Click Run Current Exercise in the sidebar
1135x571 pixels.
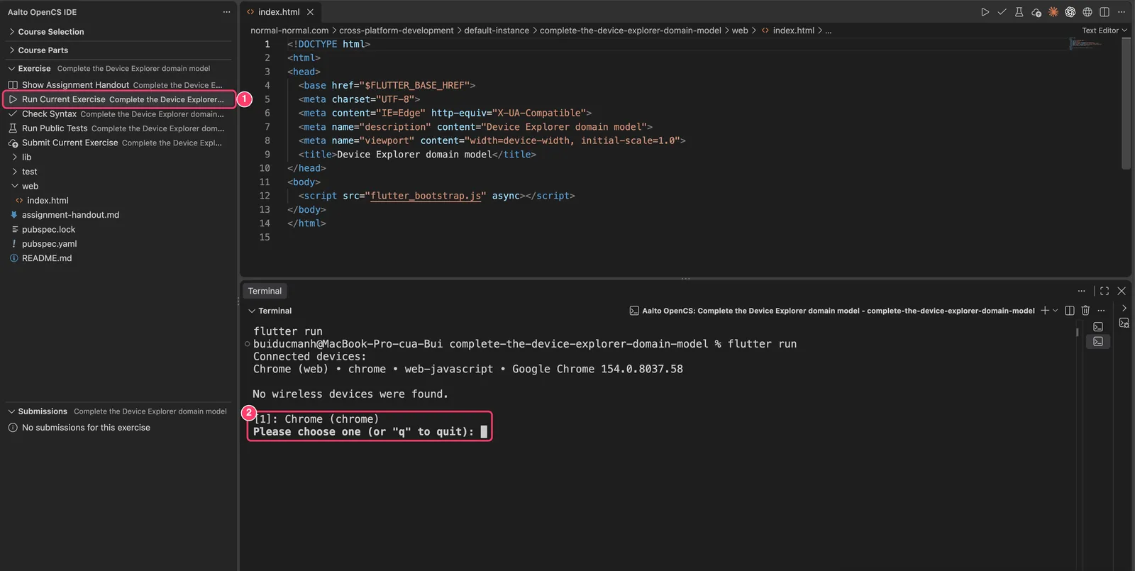(x=119, y=99)
